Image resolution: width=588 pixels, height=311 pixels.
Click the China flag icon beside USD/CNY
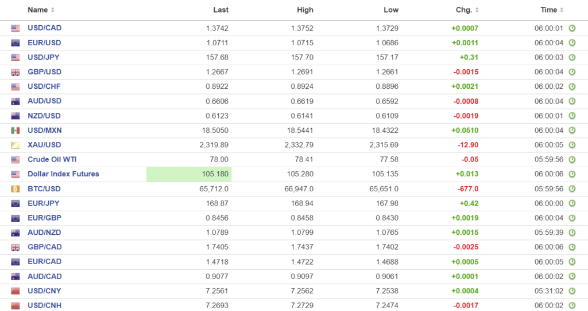(x=16, y=291)
